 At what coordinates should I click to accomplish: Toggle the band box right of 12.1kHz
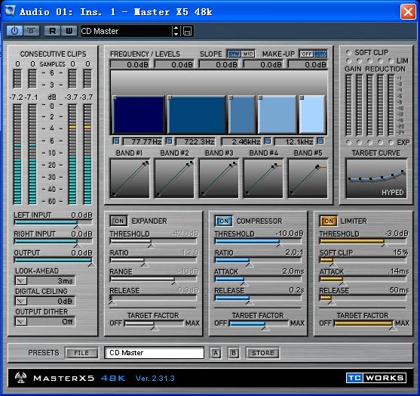click(320, 141)
